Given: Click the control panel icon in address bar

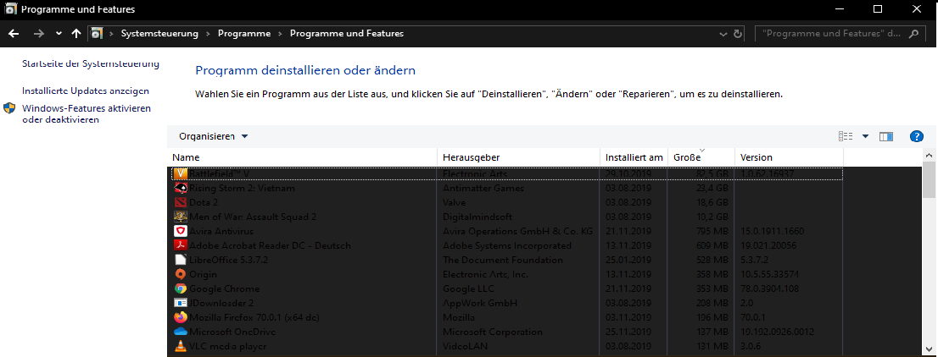Looking at the screenshot, I should (x=97, y=34).
